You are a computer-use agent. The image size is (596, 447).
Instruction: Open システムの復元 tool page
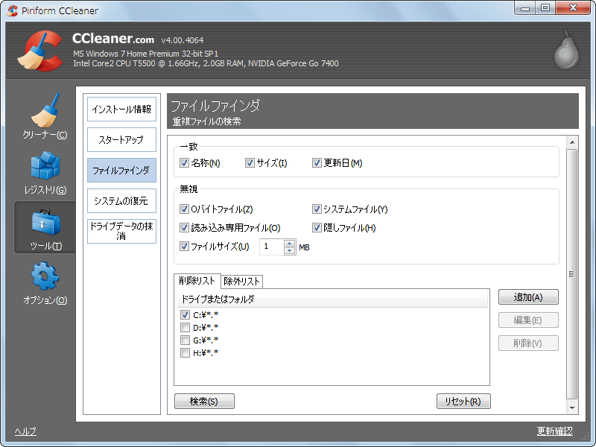121,200
